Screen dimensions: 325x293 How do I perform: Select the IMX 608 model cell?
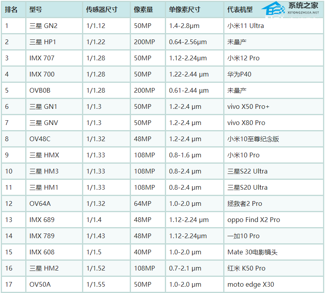click(54, 252)
